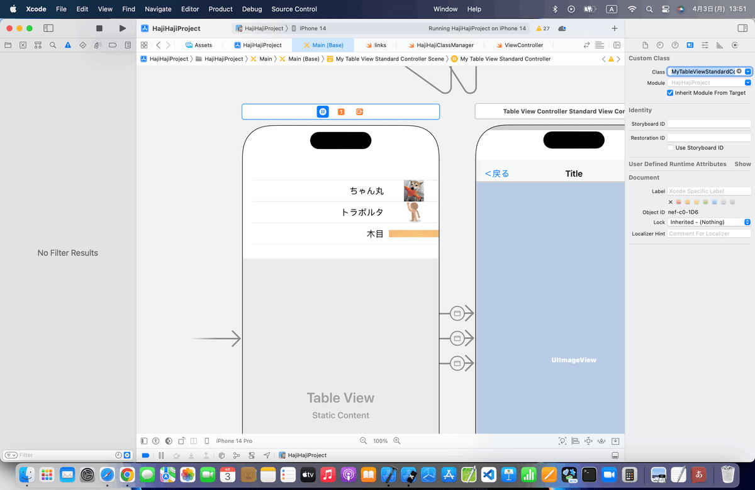Show the 27 warnings indicator
The height and width of the screenshot is (490, 755).
[x=542, y=28]
